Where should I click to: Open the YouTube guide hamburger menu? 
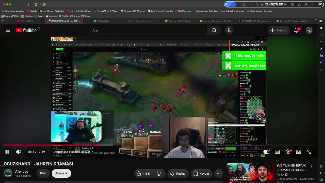pos(8,30)
